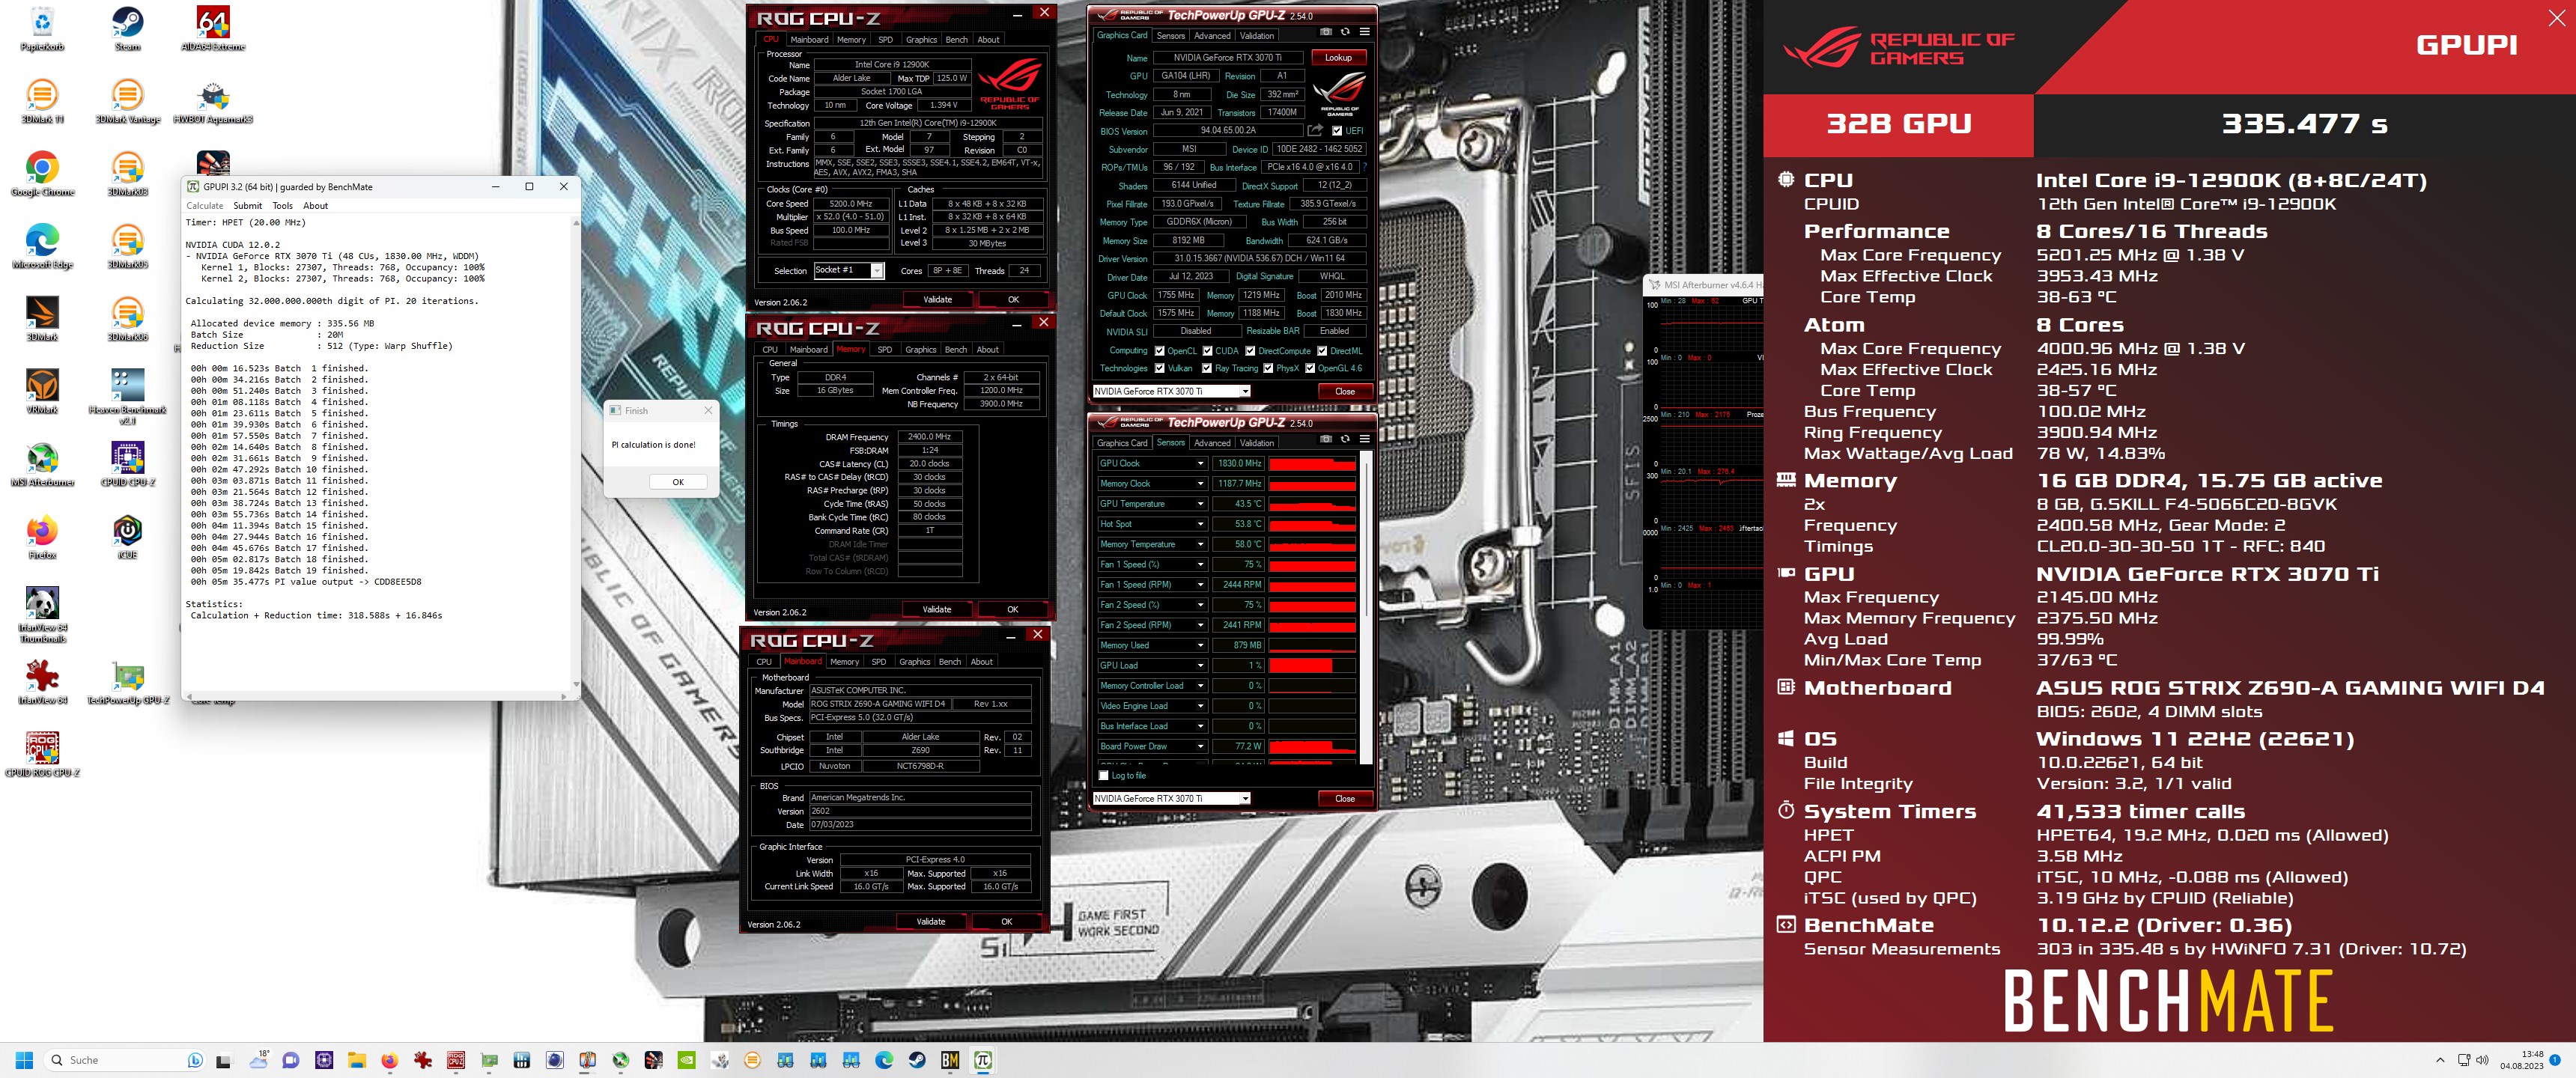Open File Explorer from the taskbar
This screenshot has width=2576, height=1078.
[356, 1060]
